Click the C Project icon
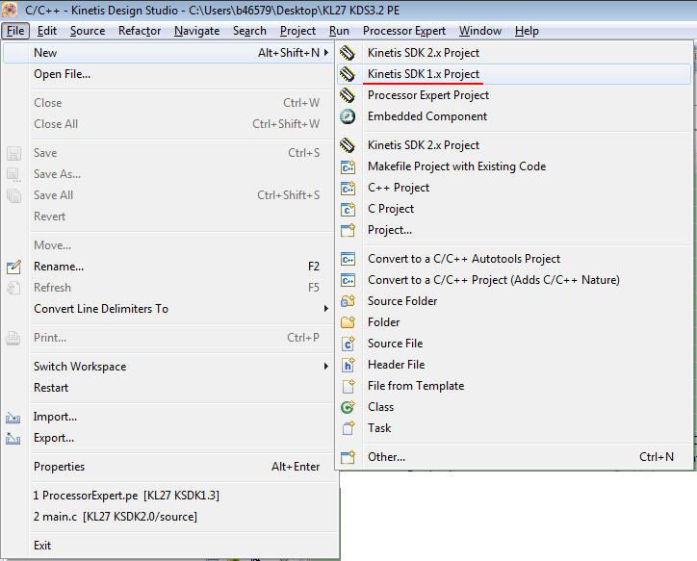This screenshot has height=561, width=697. [x=348, y=209]
